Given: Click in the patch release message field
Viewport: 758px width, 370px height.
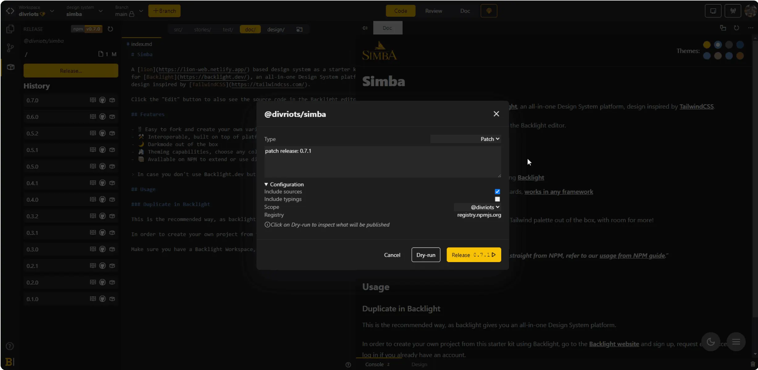Looking at the screenshot, I should [382, 162].
